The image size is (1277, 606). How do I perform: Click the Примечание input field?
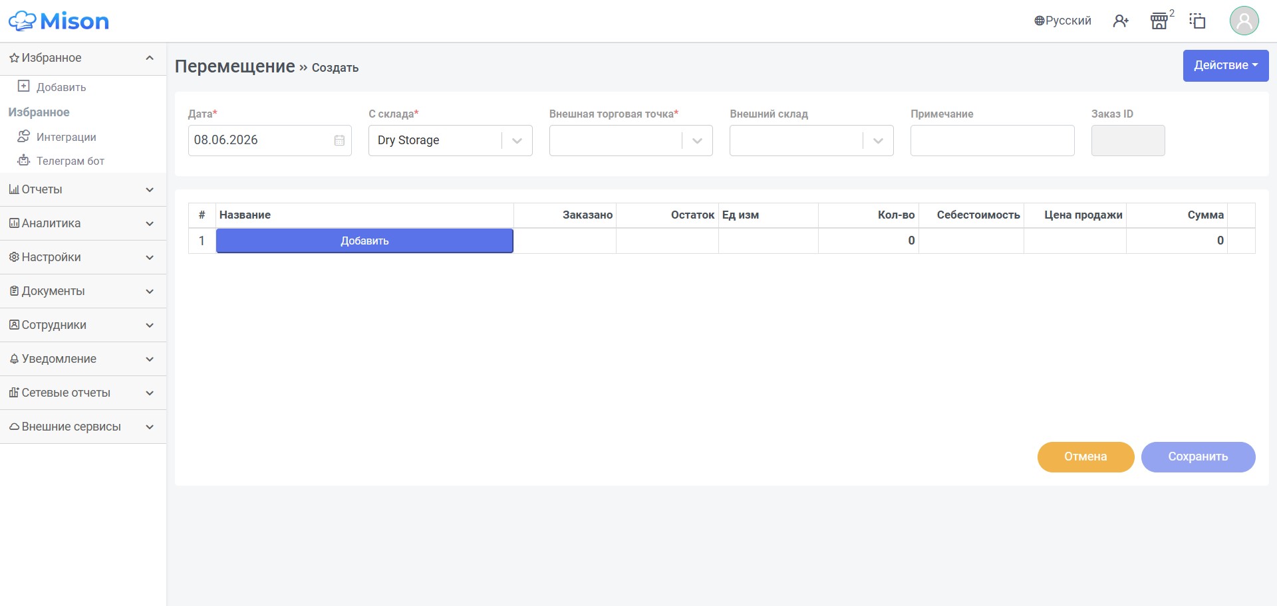click(x=992, y=141)
